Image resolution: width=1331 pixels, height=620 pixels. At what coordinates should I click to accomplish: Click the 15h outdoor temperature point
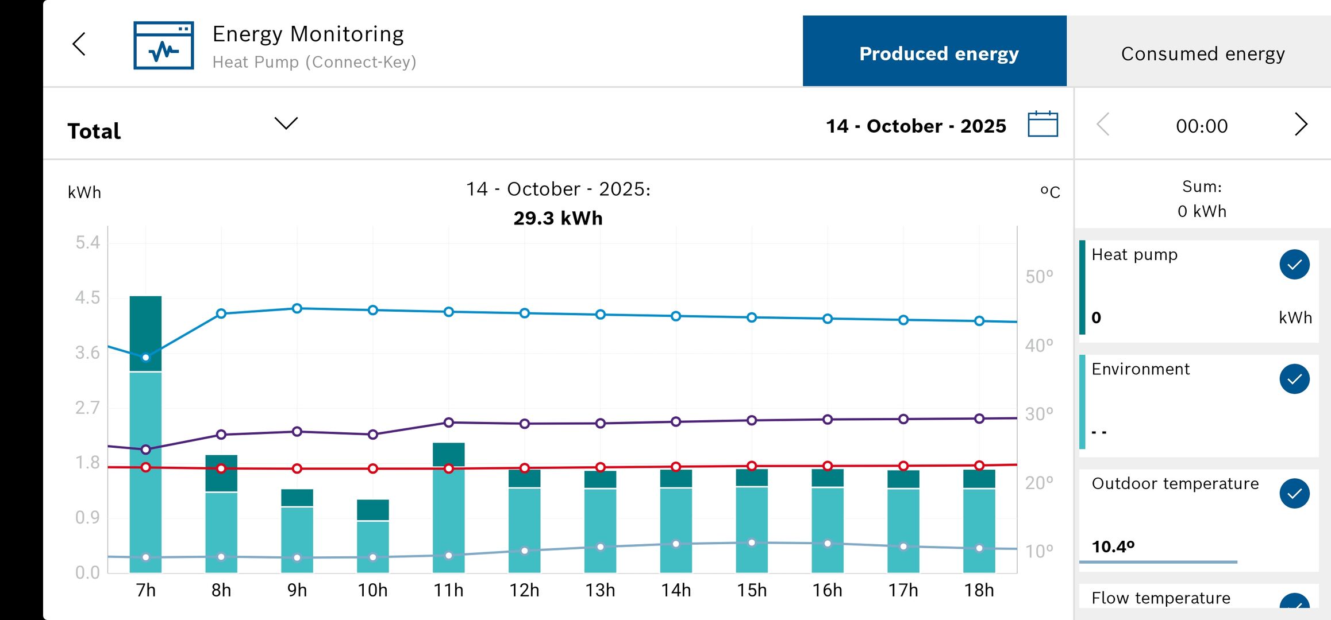click(x=752, y=542)
